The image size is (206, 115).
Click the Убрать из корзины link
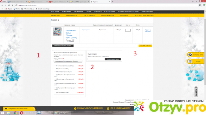[148, 31]
